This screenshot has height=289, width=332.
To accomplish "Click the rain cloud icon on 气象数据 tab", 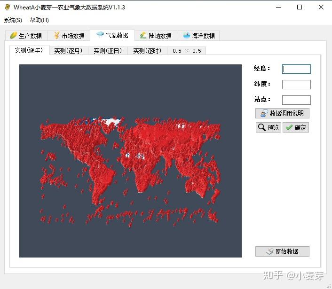I will [100, 34].
